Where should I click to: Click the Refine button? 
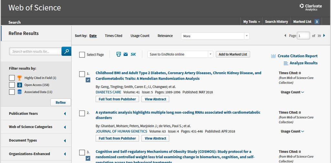coord(60,102)
